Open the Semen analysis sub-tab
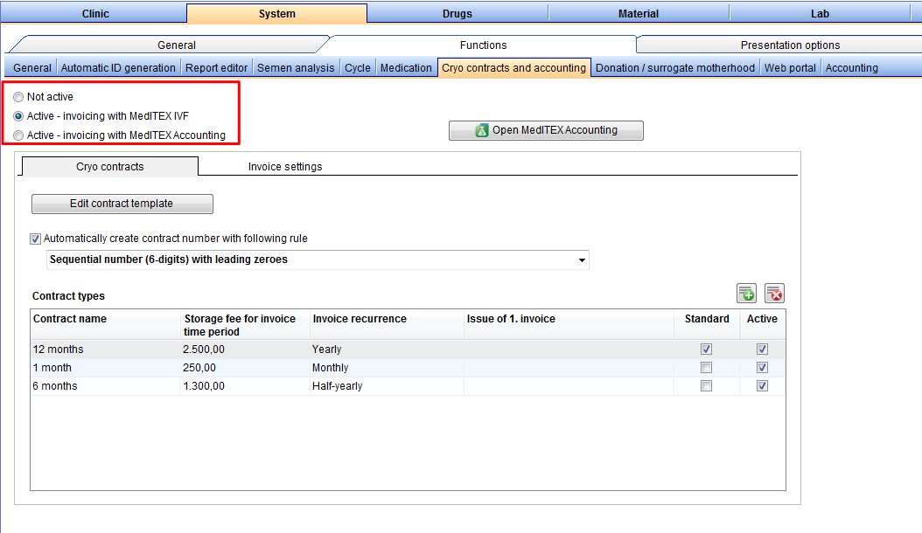The image size is (922, 533). (296, 68)
